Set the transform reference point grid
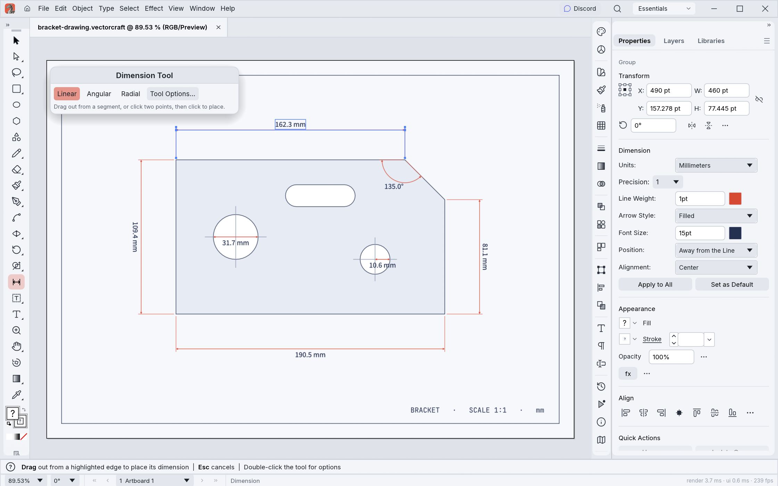The height and width of the screenshot is (486, 778). coord(625,90)
